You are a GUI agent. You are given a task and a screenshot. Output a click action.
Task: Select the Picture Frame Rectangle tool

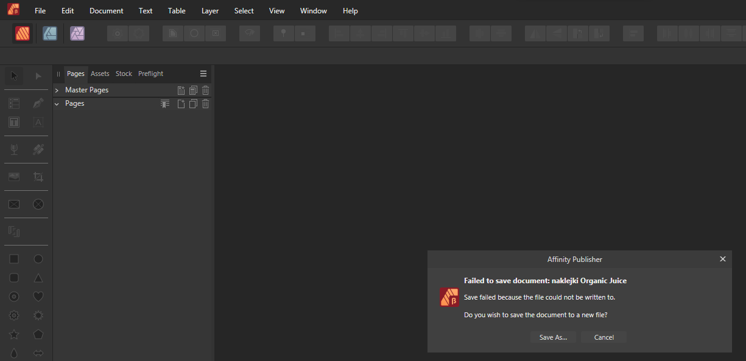[x=14, y=204]
